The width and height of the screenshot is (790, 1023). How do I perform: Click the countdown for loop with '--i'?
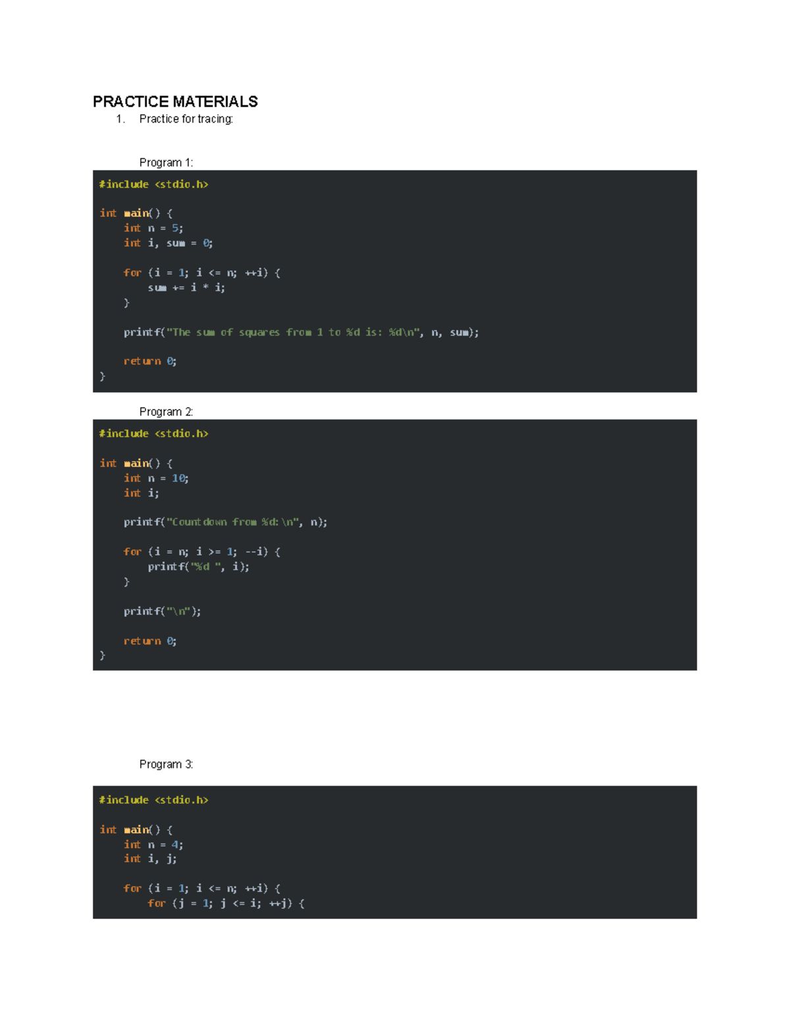(201, 552)
